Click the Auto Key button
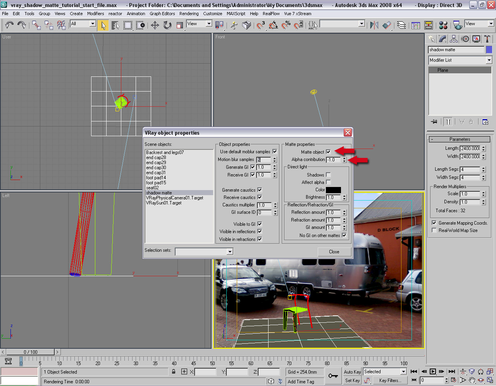 [352, 372]
